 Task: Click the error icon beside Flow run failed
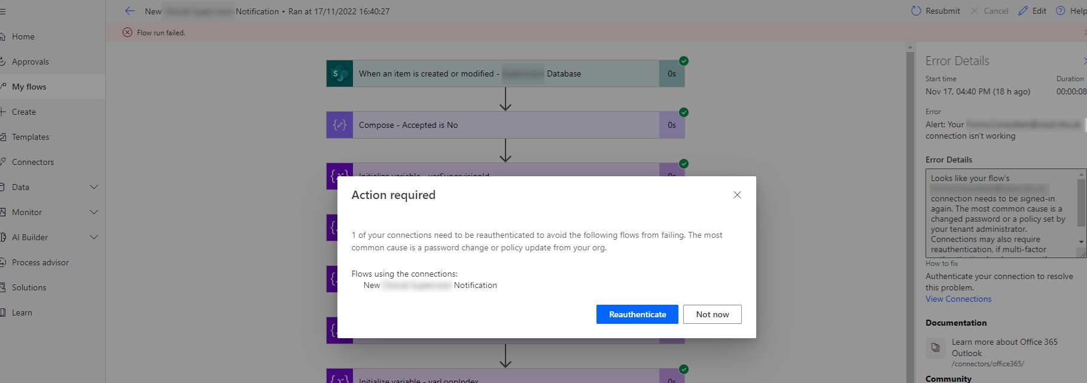pyautogui.click(x=127, y=33)
